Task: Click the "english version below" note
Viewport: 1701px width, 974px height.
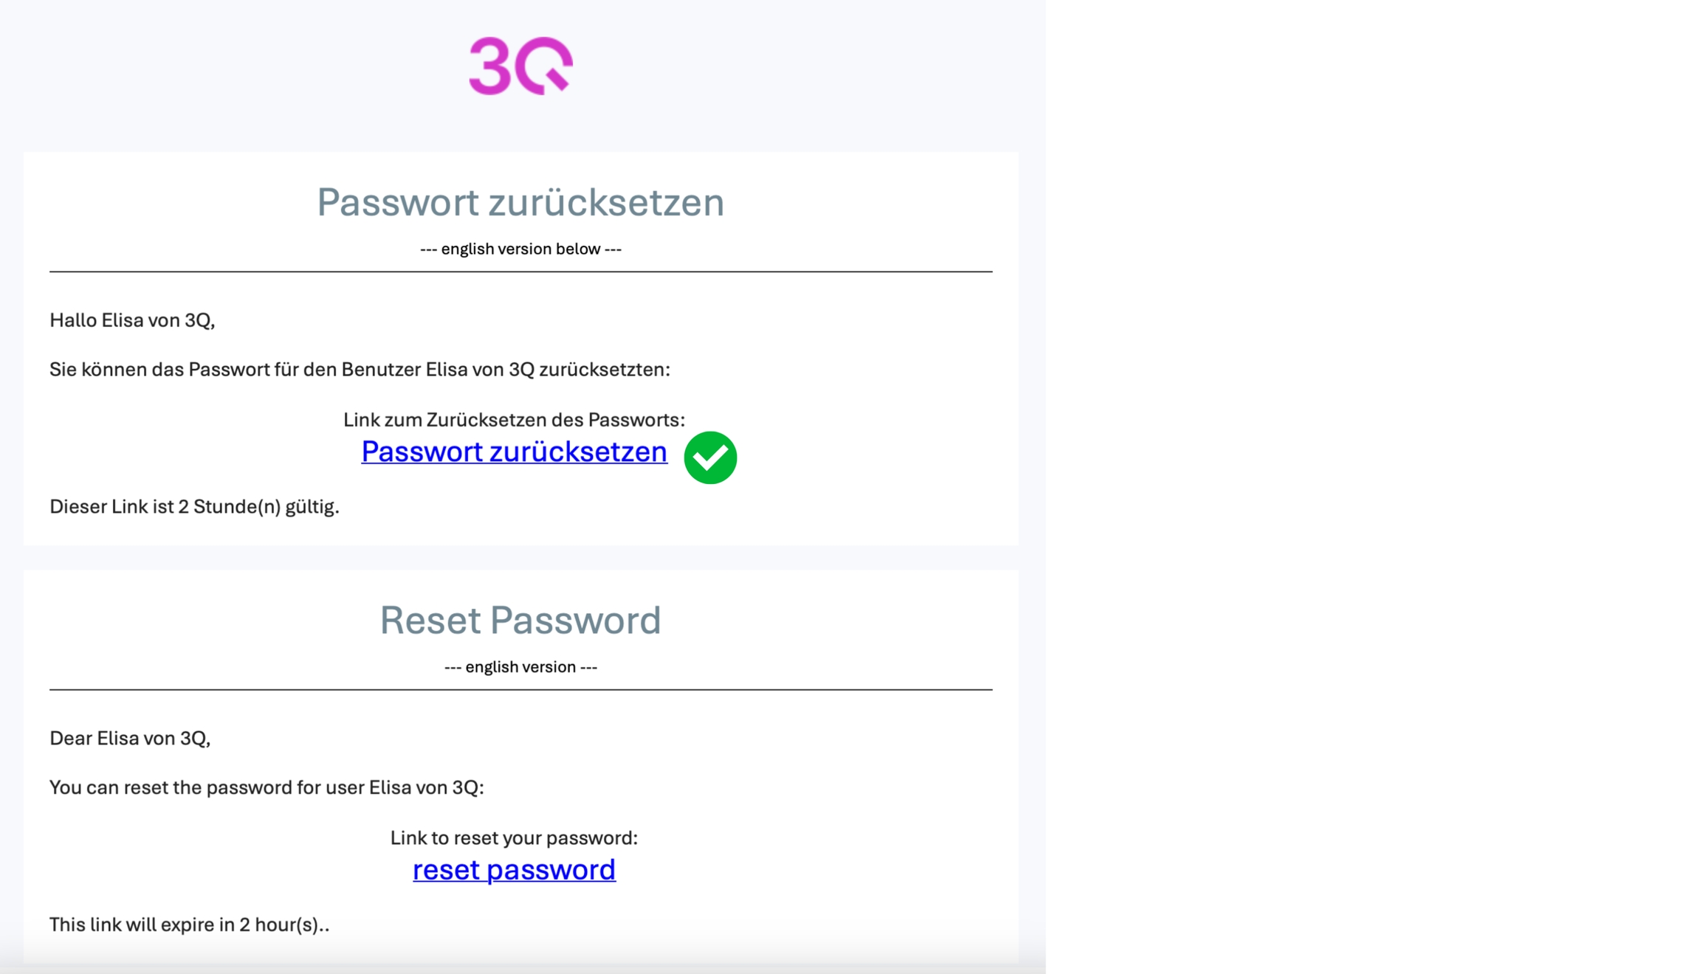Action: pyautogui.click(x=520, y=249)
